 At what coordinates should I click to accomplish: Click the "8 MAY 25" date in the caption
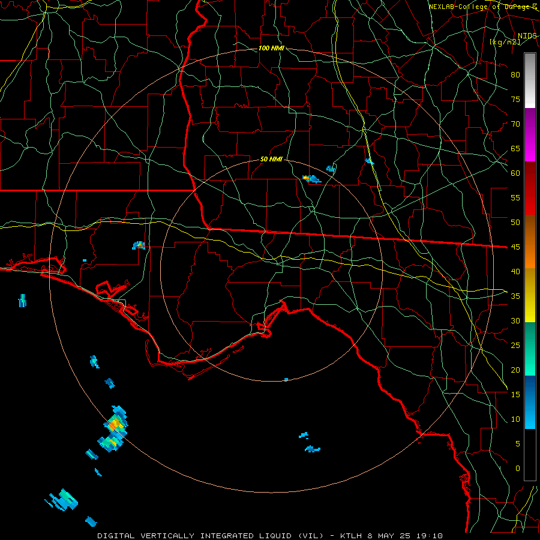pyautogui.click(x=389, y=536)
